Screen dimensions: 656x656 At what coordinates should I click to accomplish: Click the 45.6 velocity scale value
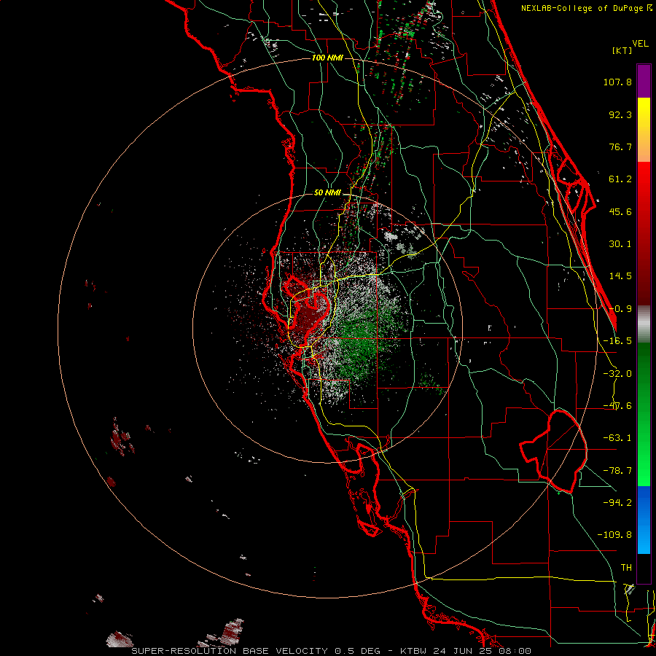tap(620, 211)
